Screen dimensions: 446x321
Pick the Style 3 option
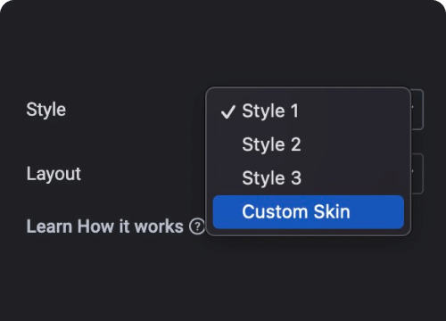coord(309,178)
